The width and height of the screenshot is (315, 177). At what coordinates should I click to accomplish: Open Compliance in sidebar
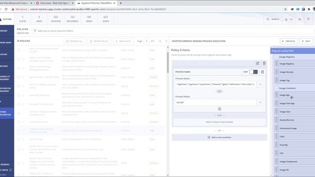[7, 66]
